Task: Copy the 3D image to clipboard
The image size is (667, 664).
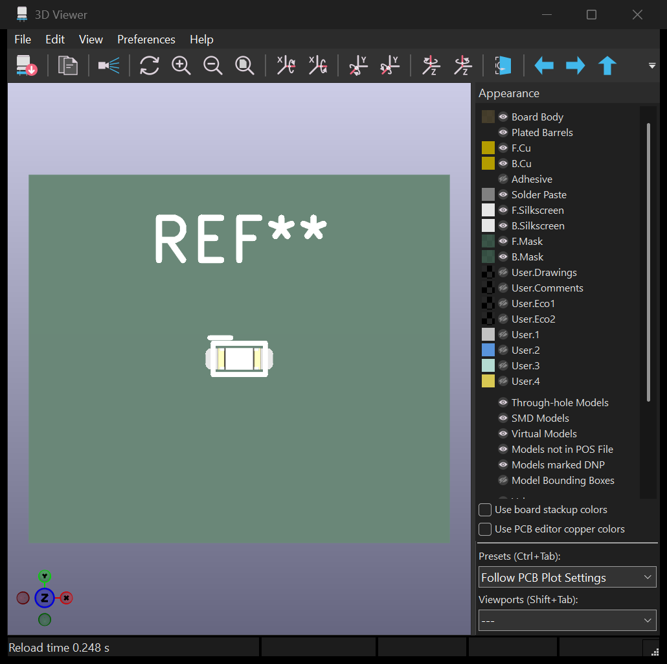Action: tap(67, 65)
